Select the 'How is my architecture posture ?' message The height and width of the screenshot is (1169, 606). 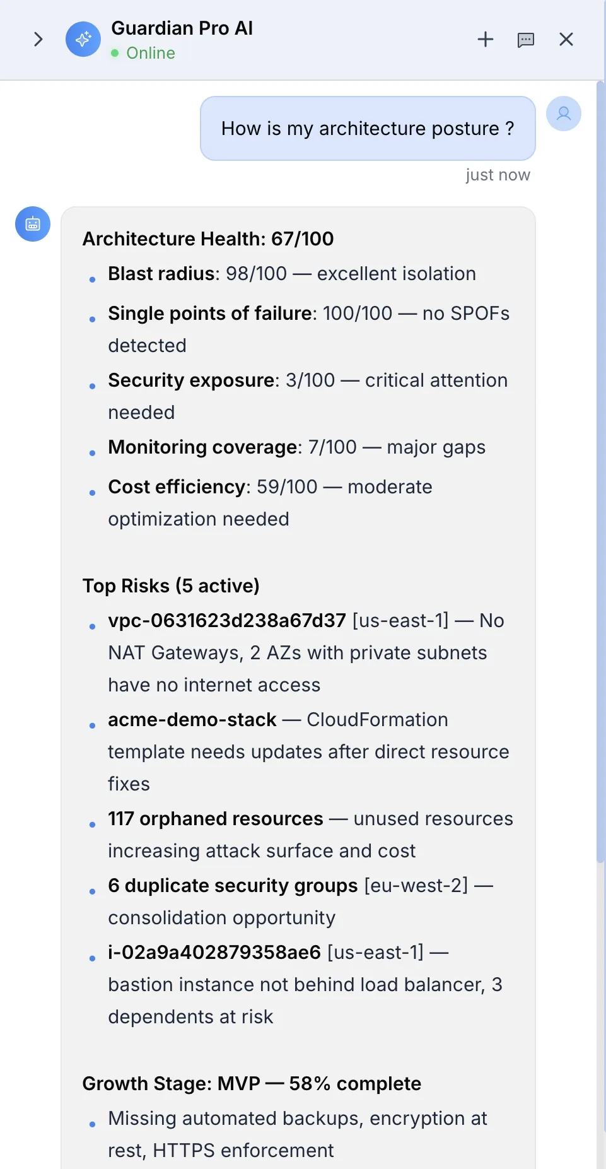(368, 129)
